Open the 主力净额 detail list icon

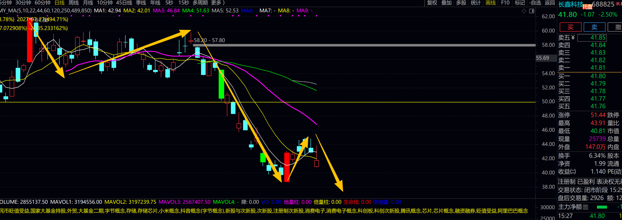[x=585, y=207]
